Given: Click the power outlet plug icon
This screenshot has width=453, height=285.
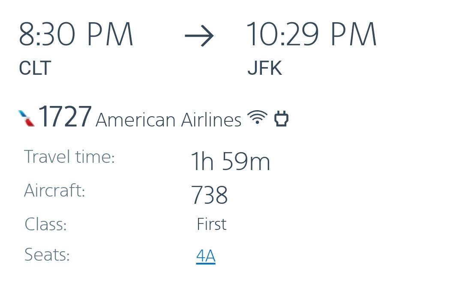Looking at the screenshot, I should coord(281,118).
